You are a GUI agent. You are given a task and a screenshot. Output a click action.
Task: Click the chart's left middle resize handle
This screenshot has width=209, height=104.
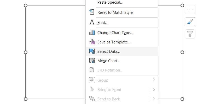[26, 52]
